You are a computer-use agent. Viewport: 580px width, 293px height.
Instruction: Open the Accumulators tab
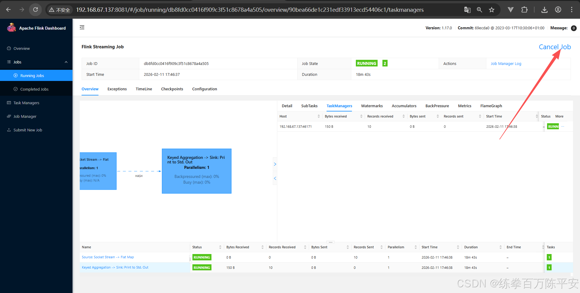click(404, 106)
